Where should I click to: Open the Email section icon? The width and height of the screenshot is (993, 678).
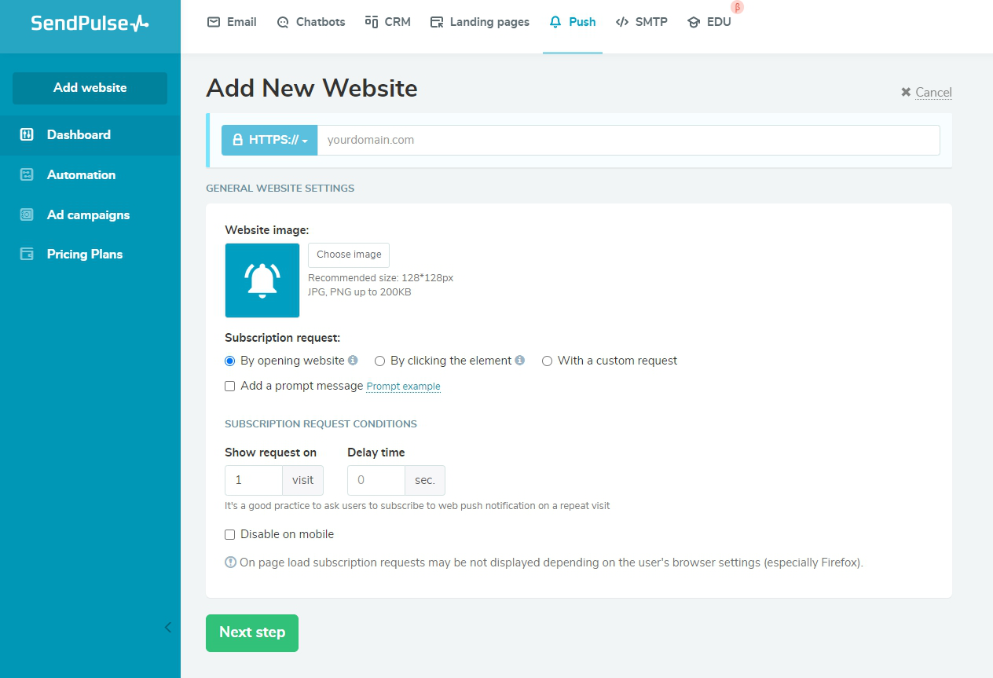[214, 22]
